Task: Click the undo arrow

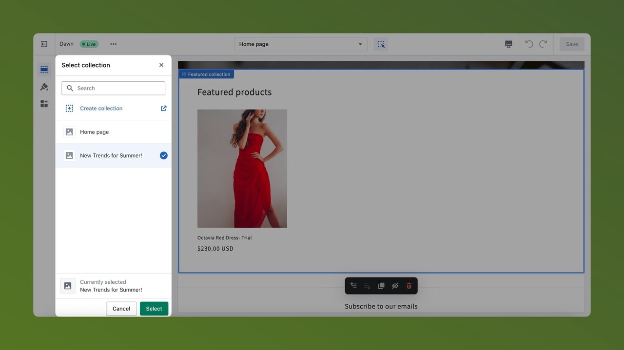Action: click(x=529, y=44)
